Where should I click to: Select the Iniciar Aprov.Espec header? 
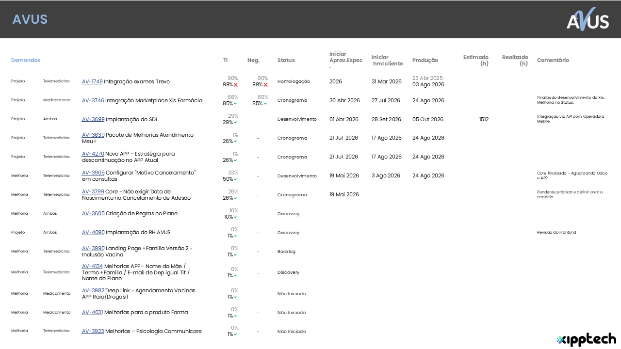[346, 60]
